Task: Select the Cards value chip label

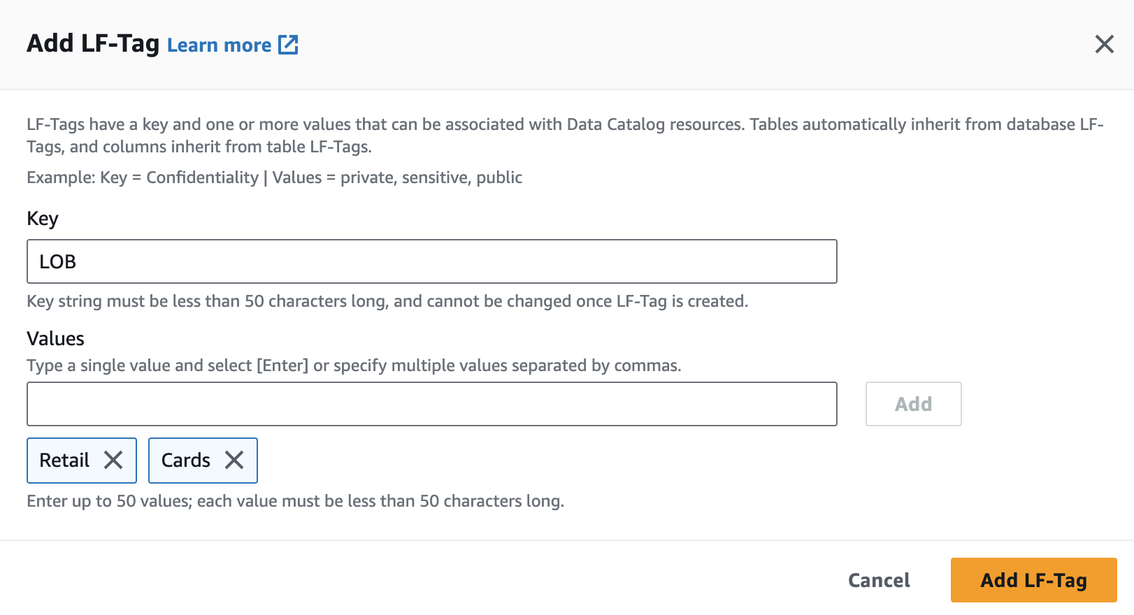Action: [x=185, y=460]
